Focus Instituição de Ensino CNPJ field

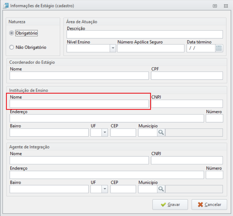[187, 104]
